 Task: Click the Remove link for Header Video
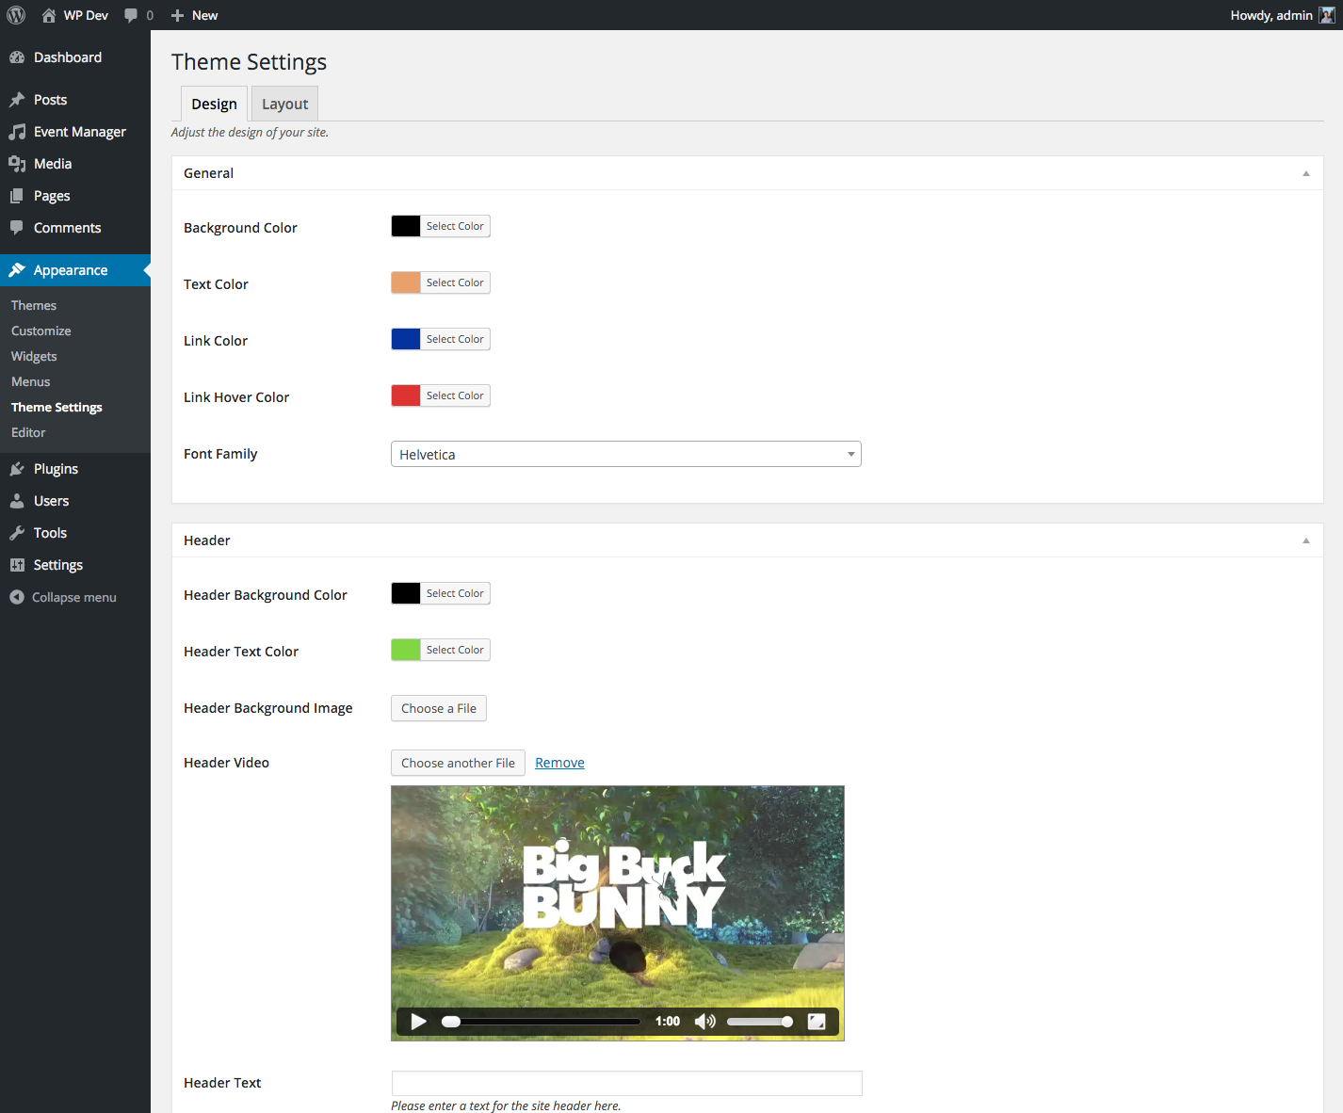tap(559, 763)
